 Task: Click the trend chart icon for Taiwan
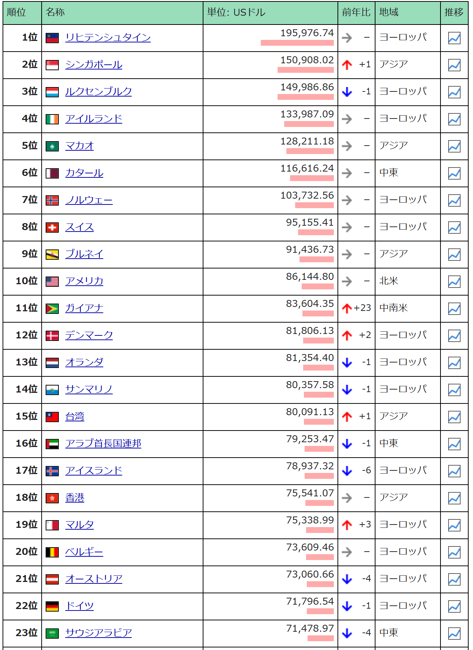(x=454, y=417)
